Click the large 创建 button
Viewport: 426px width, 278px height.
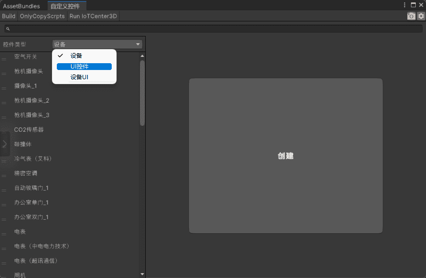(286, 156)
